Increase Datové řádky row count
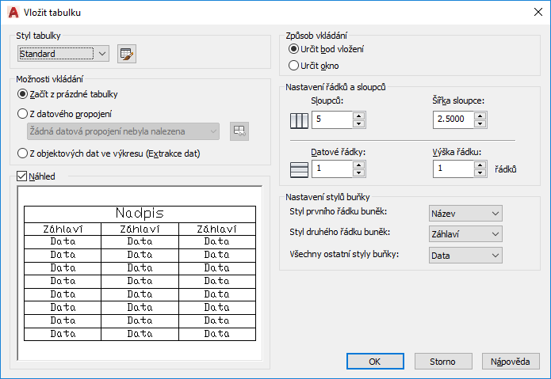Viewport: 551px width, 379px height. 359,165
